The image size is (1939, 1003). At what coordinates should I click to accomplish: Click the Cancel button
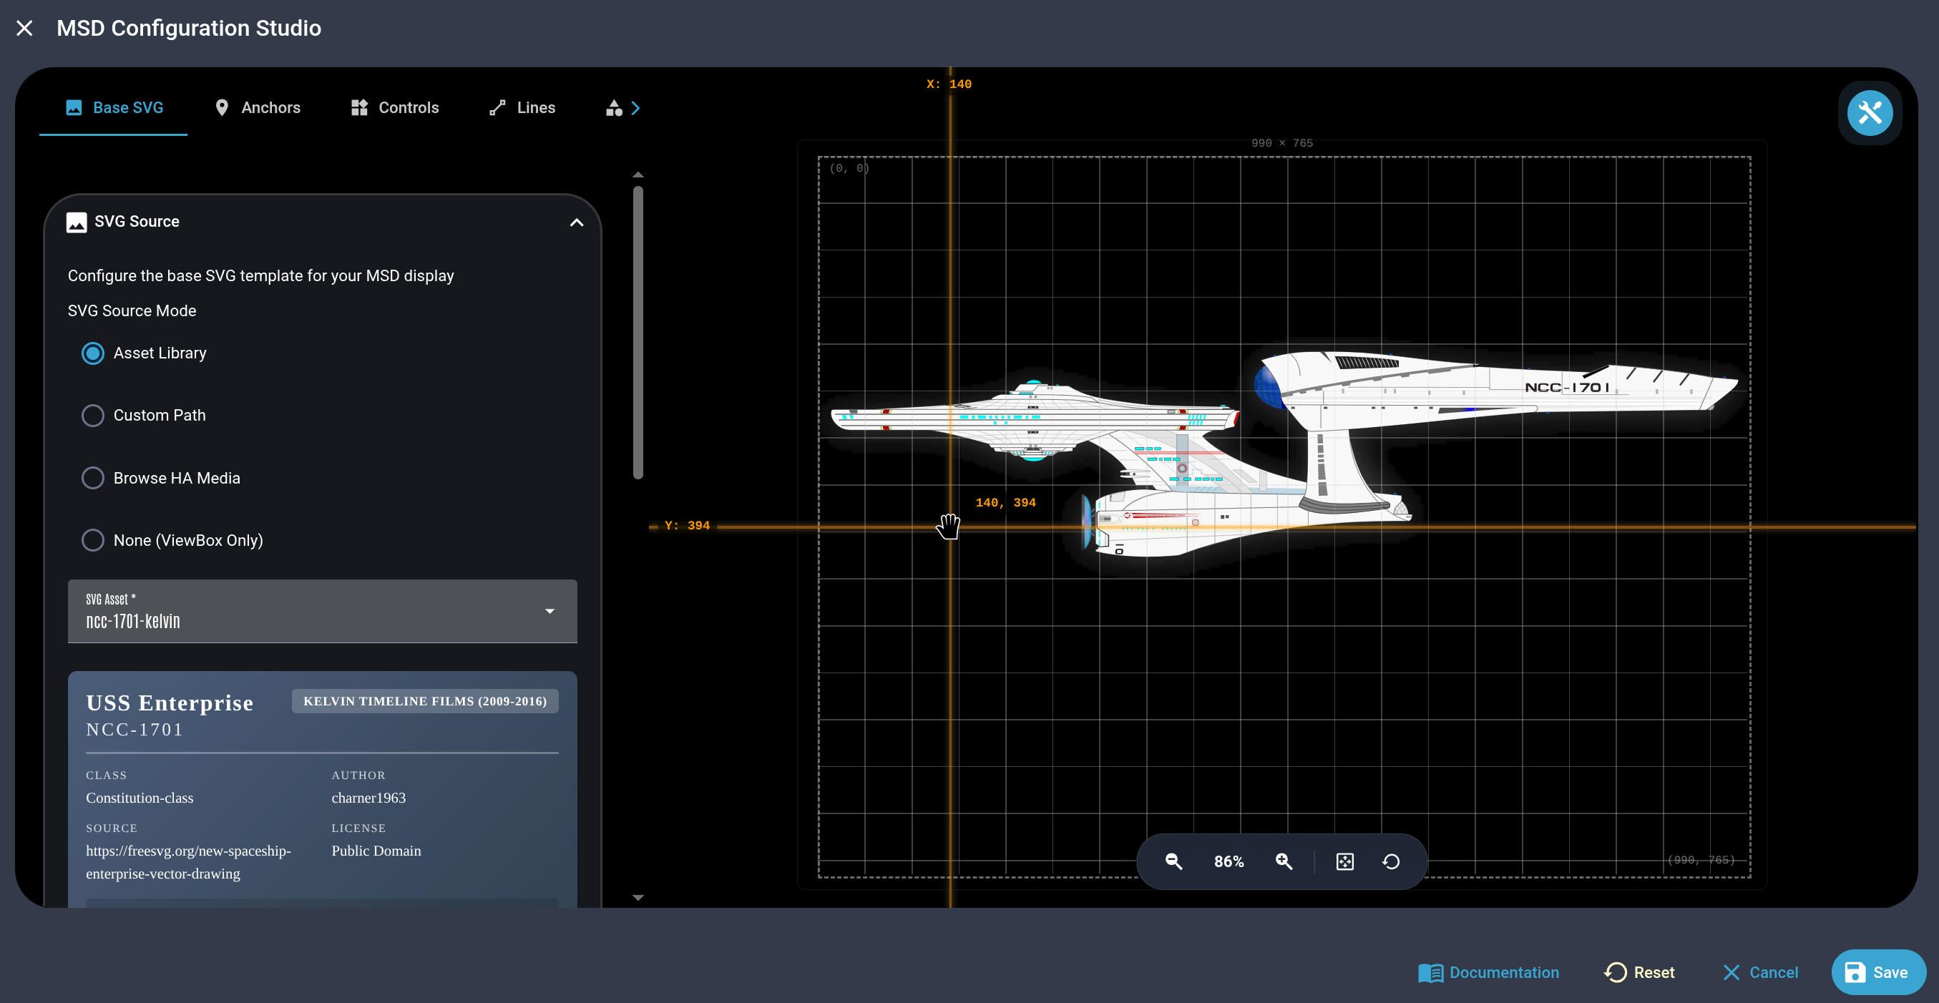tap(1760, 972)
